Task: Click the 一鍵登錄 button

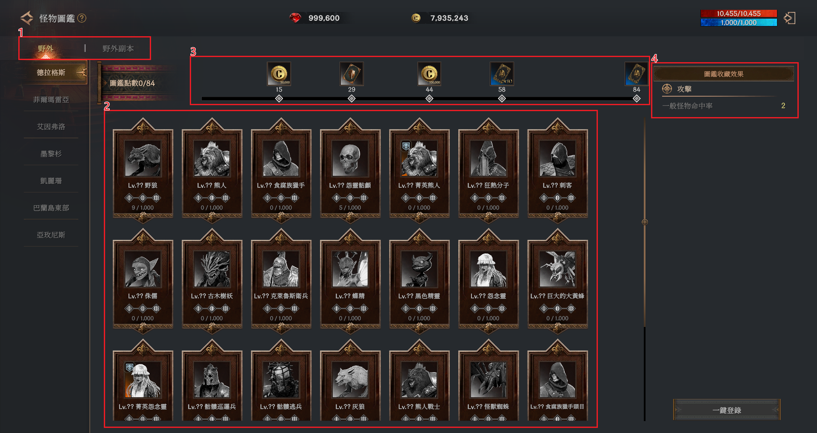Action: [727, 410]
